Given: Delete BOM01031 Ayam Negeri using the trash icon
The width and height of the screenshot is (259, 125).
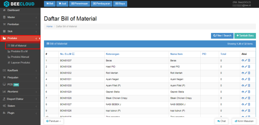Looking at the screenshot, I should coord(249,79).
